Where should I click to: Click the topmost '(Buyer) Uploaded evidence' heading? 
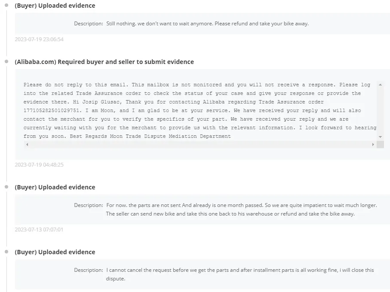(x=55, y=6)
